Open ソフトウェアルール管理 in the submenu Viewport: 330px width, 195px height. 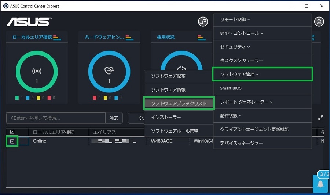click(179, 131)
